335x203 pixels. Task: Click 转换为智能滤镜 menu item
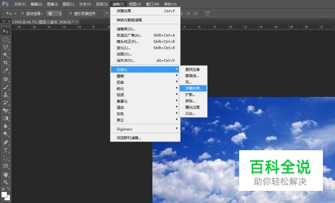pyautogui.click(x=145, y=20)
